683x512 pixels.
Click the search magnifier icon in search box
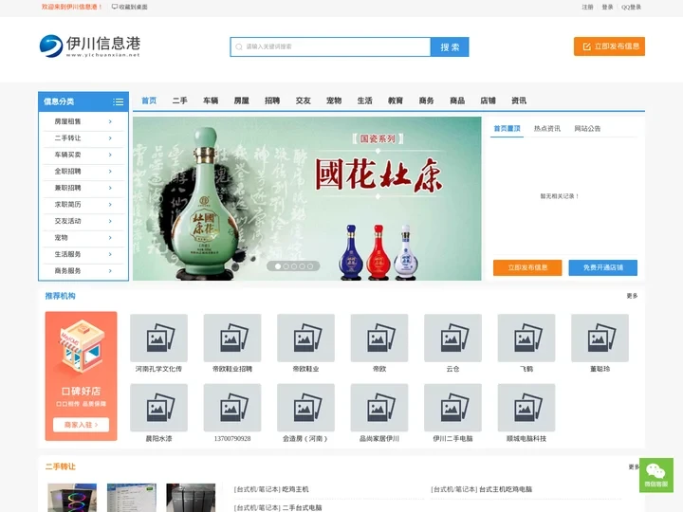(239, 47)
